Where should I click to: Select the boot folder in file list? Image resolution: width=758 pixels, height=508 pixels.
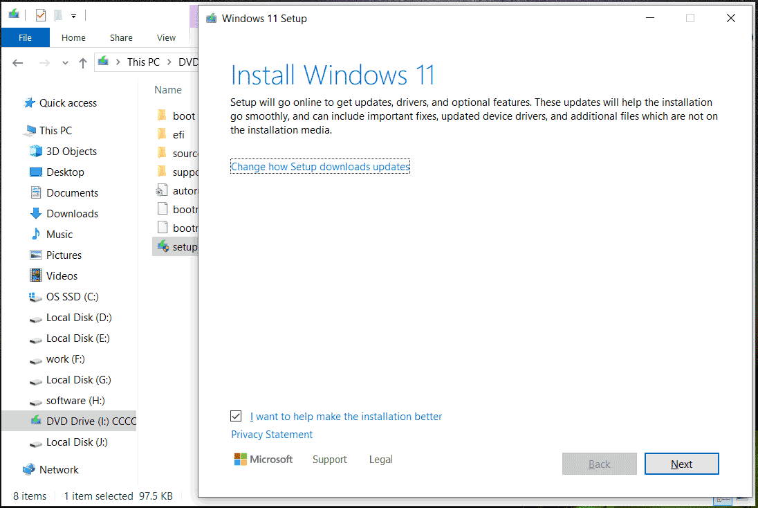[177, 116]
